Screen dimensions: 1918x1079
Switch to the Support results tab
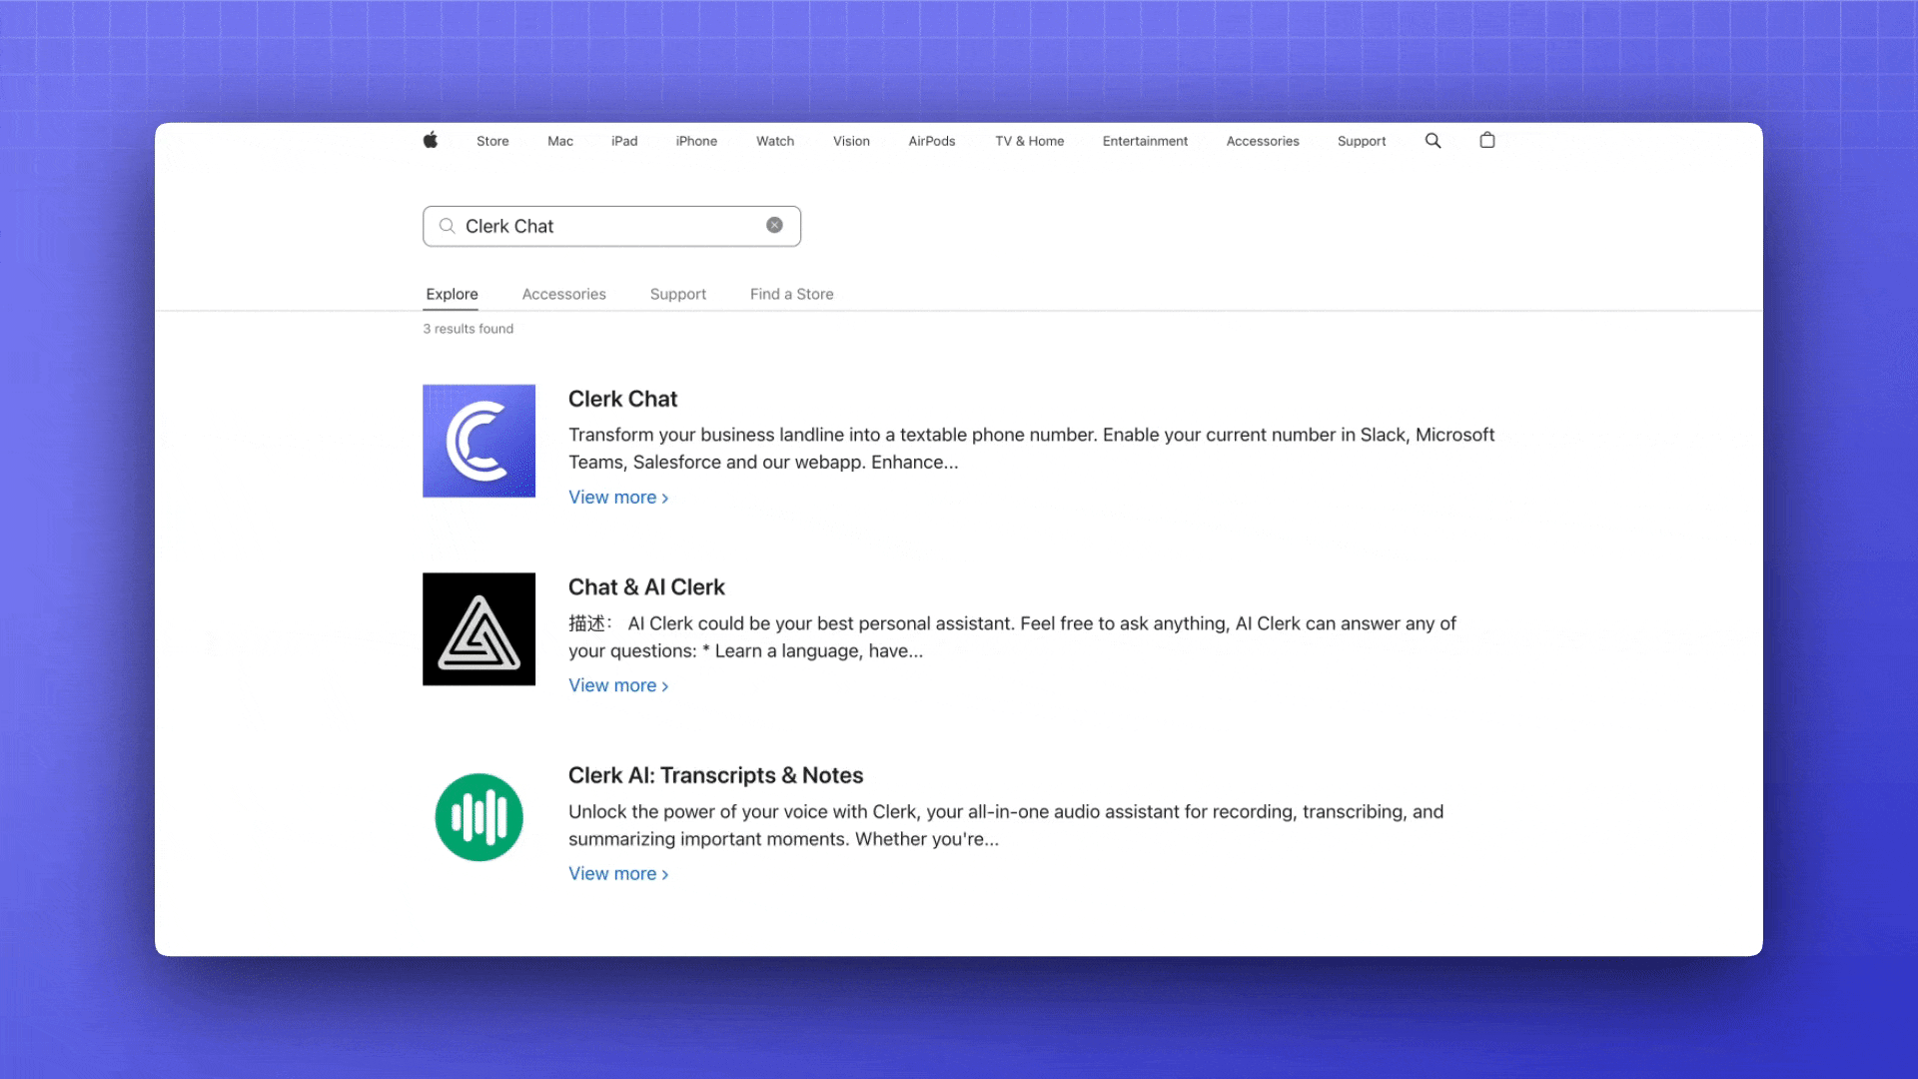click(x=677, y=294)
